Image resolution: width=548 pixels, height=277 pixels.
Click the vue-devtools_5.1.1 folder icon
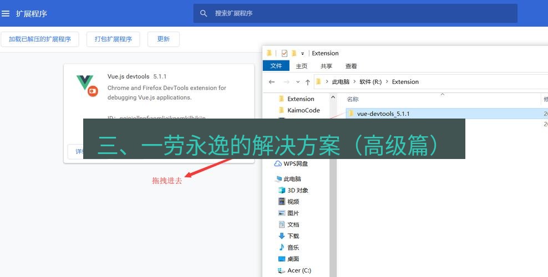pyautogui.click(x=351, y=114)
